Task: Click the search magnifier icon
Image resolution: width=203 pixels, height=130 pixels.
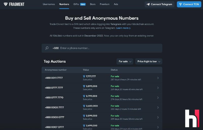Action: pyautogui.click(x=47, y=48)
